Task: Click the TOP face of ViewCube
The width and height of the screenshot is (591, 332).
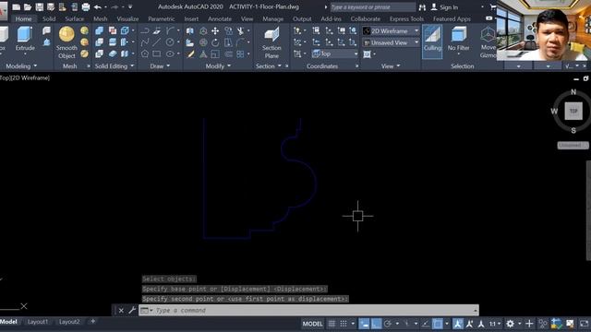Action: tap(573, 111)
